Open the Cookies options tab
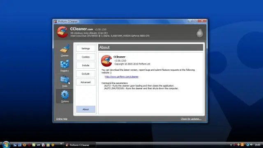 [x=85, y=57]
